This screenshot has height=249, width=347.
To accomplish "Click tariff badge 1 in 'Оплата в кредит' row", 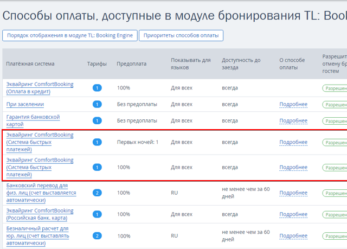I will [x=97, y=88].
